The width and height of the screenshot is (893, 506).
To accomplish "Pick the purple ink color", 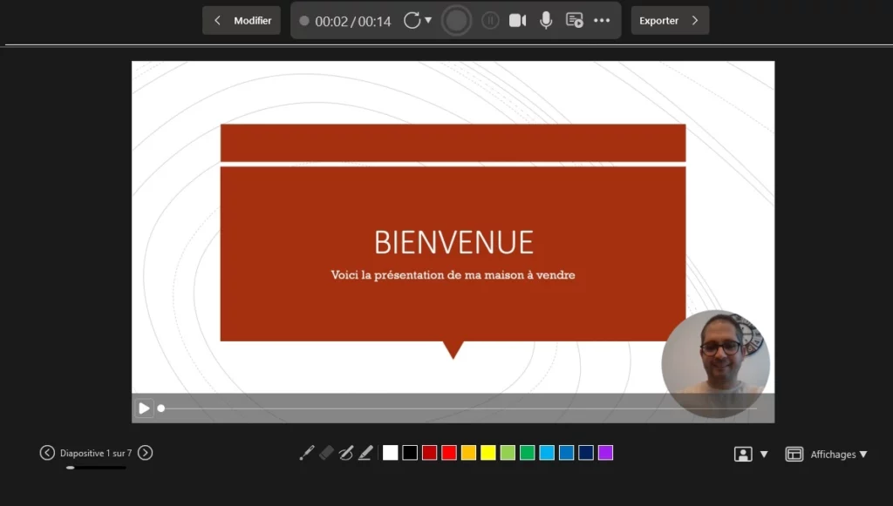I will (605, 453).
